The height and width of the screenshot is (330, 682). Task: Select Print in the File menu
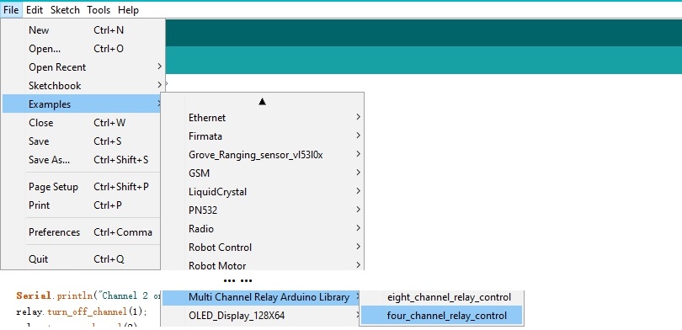[x=82, y=205]
